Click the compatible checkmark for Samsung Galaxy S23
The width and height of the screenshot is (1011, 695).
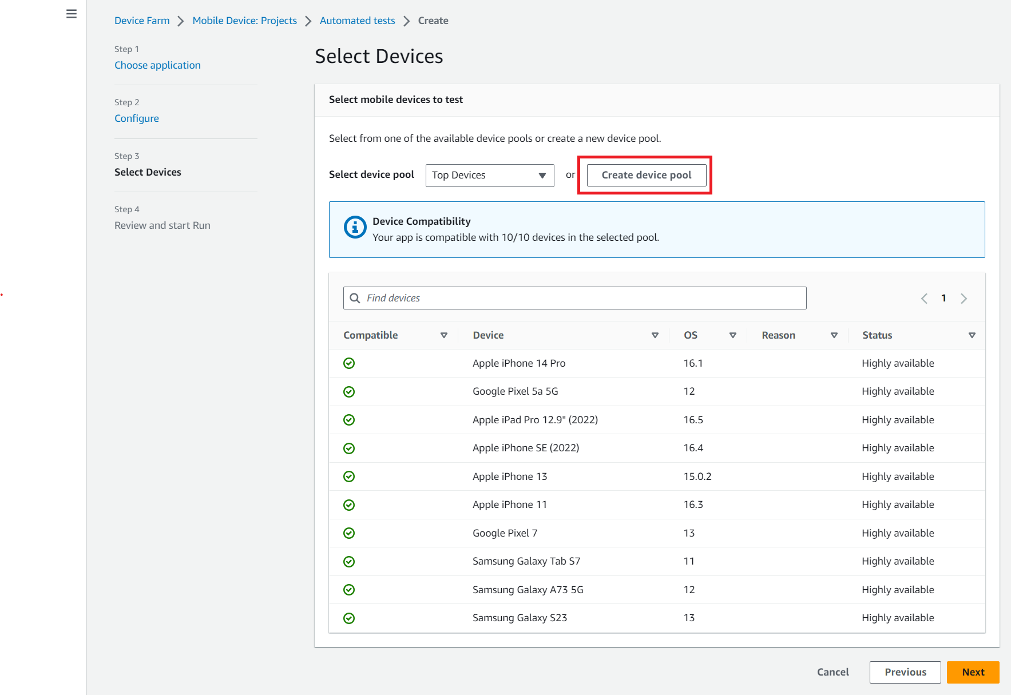[x=349, y=618]
